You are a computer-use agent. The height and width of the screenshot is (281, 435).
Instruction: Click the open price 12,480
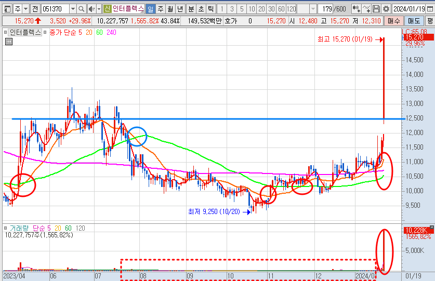pos(308,21)
